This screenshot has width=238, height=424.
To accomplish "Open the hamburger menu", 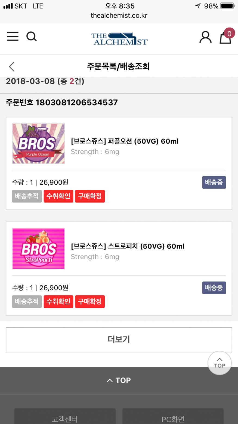I will tap(13, 37).
